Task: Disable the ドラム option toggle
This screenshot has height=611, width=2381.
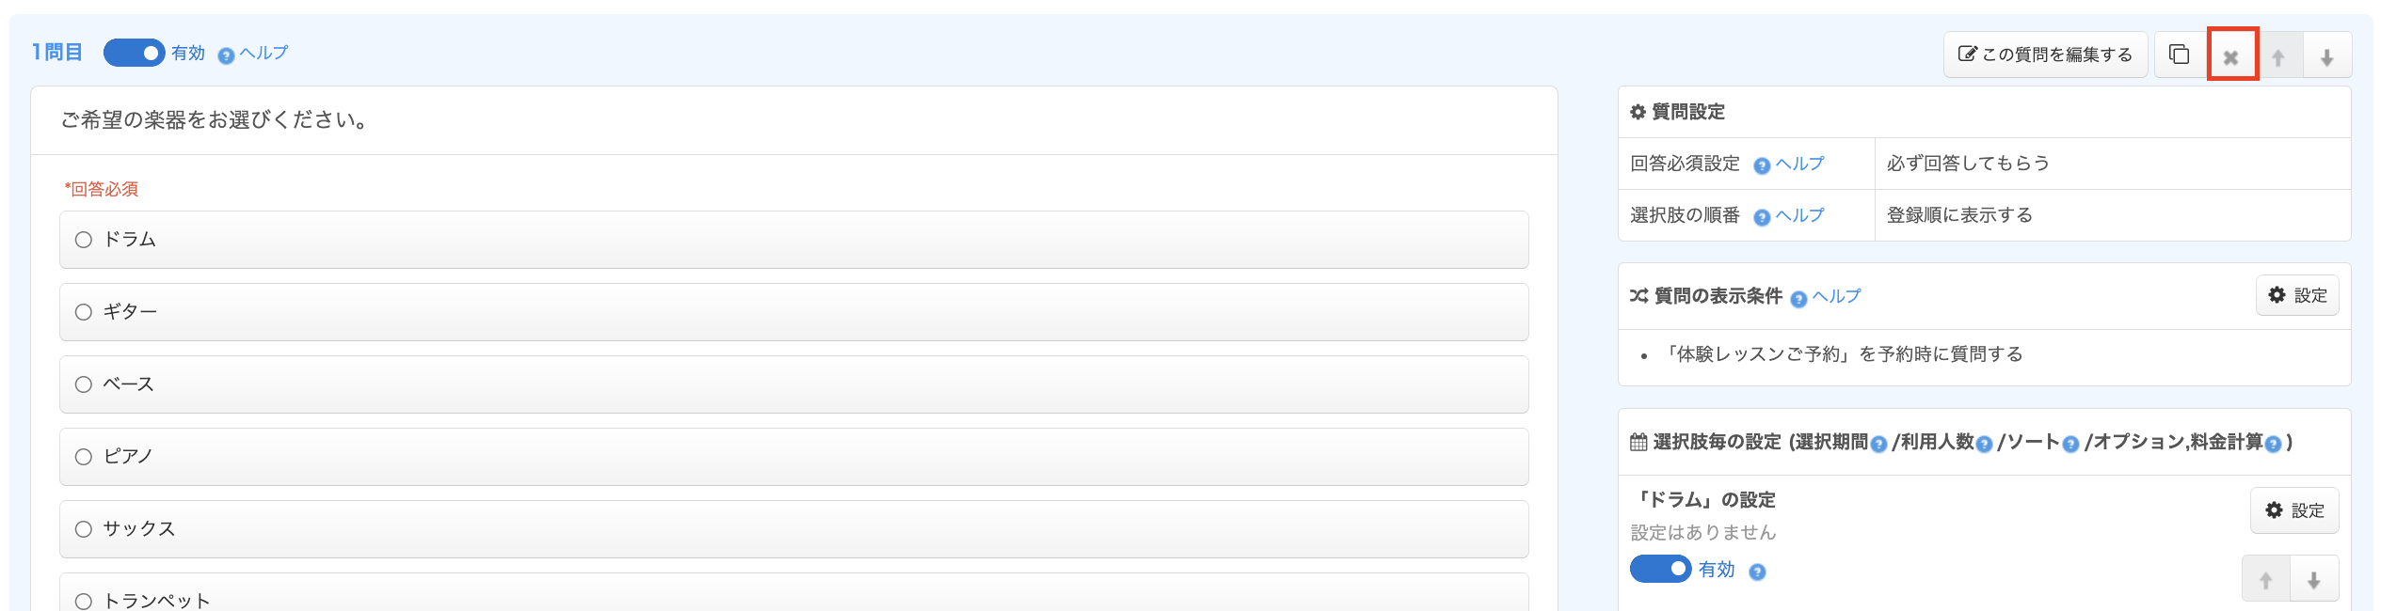Action: point(1660,569)
